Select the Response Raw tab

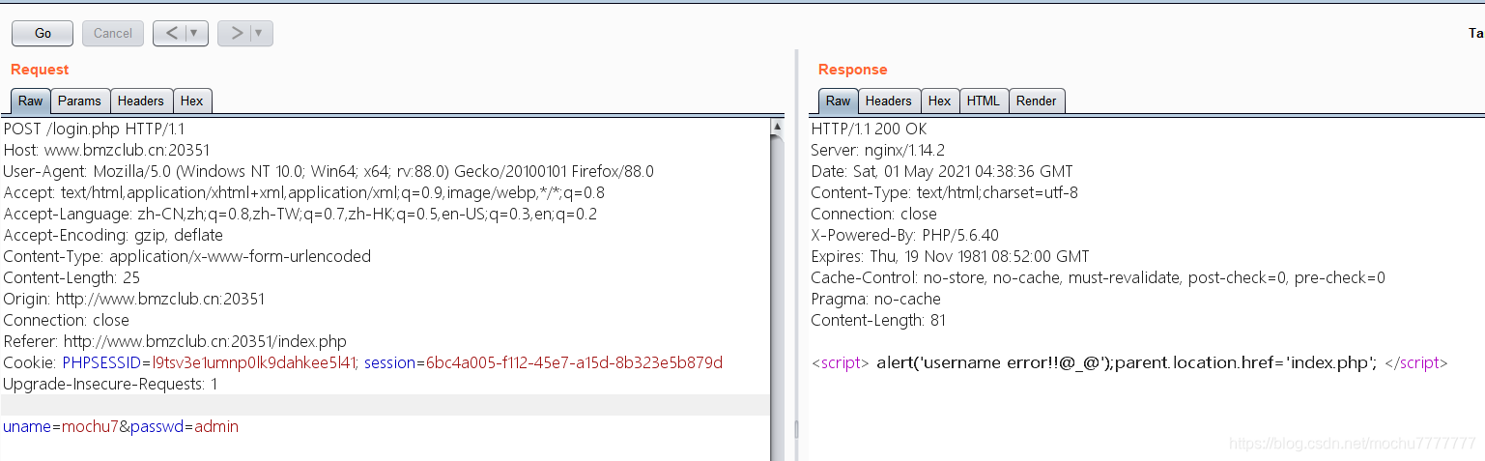[x=839, y=101]
